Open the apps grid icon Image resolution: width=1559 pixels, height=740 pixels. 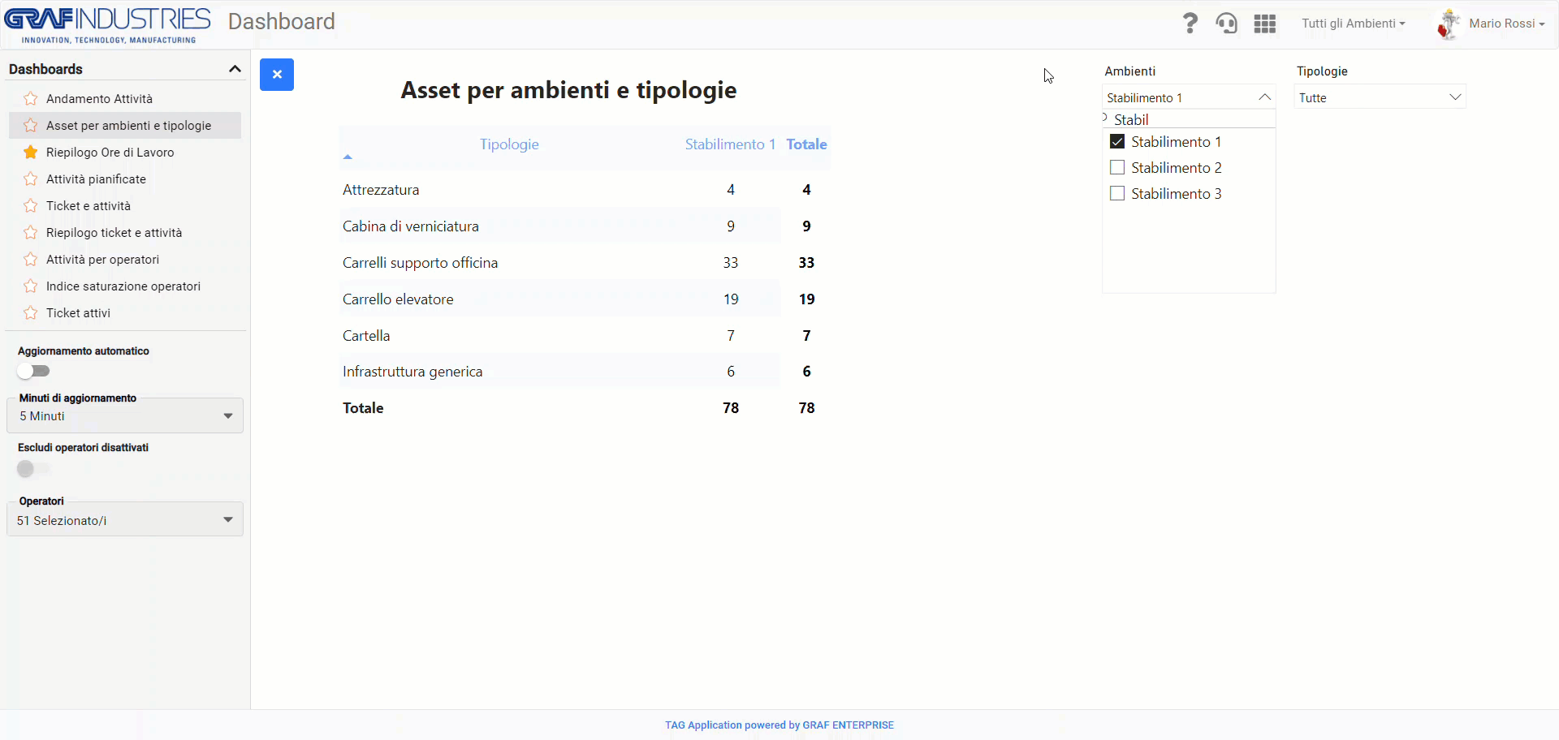(x=1264, y=23)
